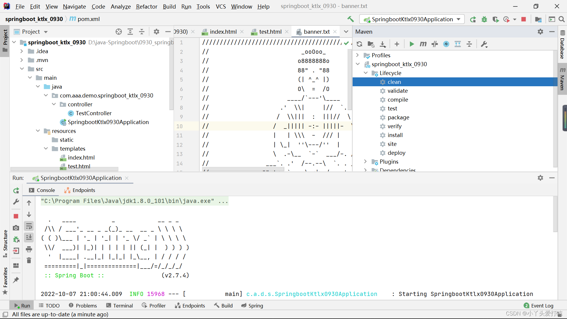
Task: Collapse all in Project panel
Action: coord(142,32)
